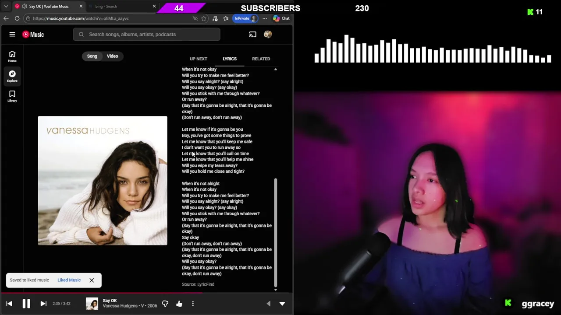Click the Liked Music link in toast
This screenshot has width=561, height=315.
pyautogui.click(x=69, y=280)
